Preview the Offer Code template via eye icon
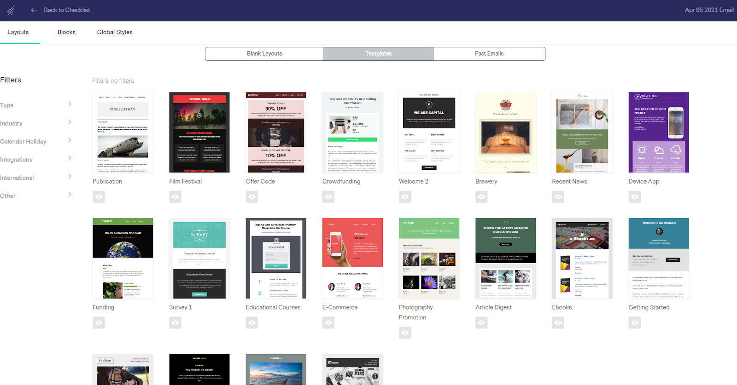 click(252, 197)
